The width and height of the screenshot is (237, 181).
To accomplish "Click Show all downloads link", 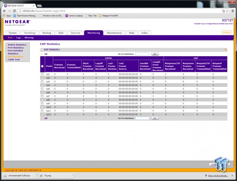I will coord(218,176).
